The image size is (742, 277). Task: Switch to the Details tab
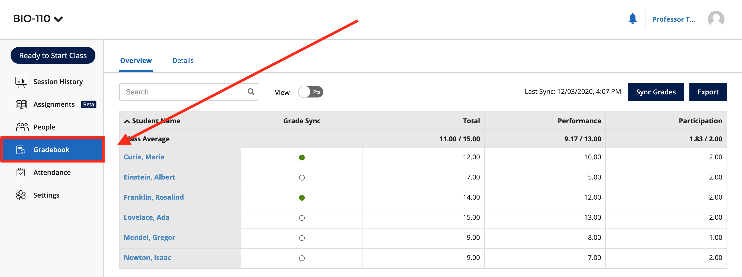point(183,61)
